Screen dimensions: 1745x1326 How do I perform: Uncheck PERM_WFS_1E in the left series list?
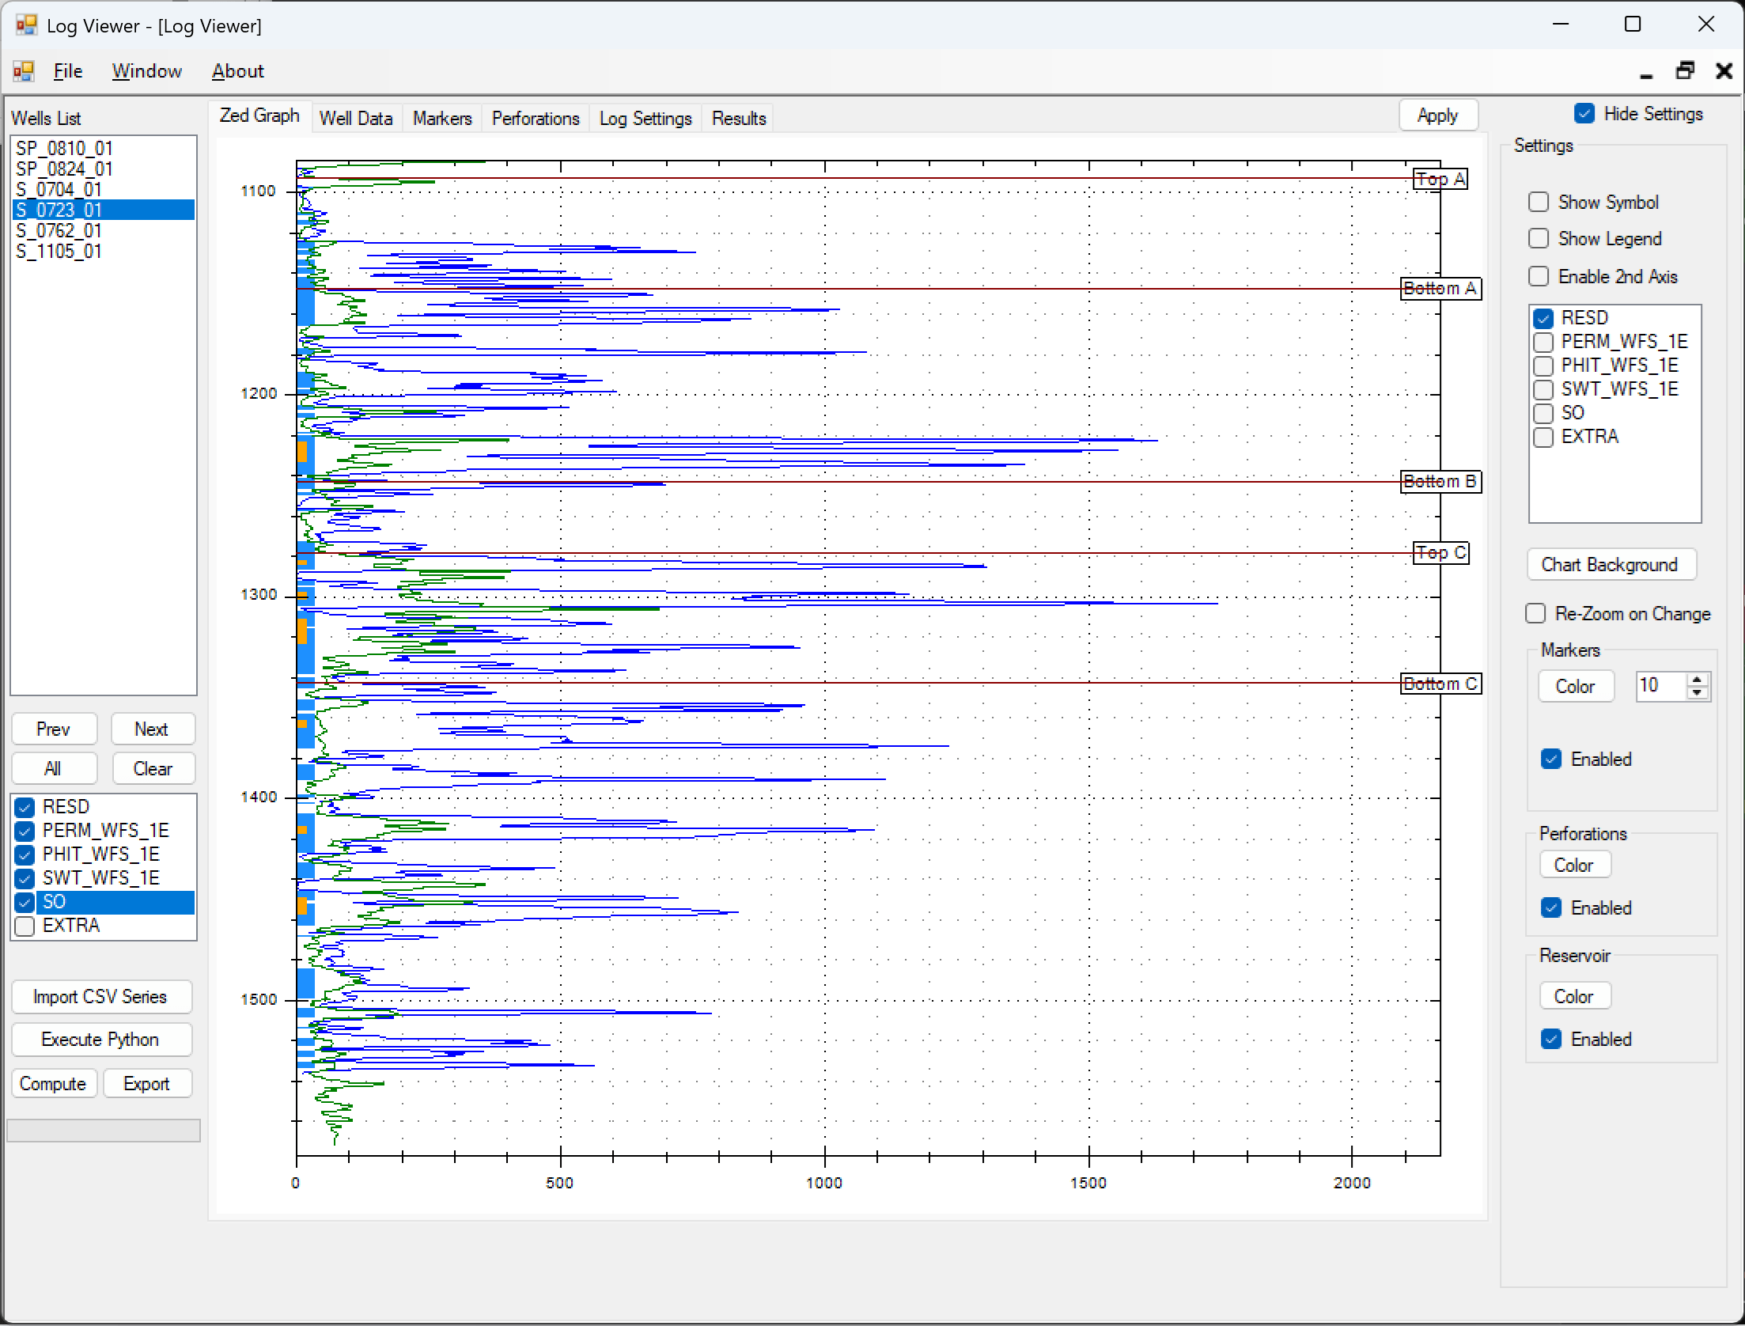coord(25,831)
